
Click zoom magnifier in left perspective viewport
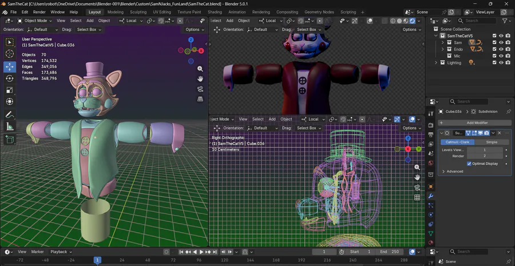(200, 69)
